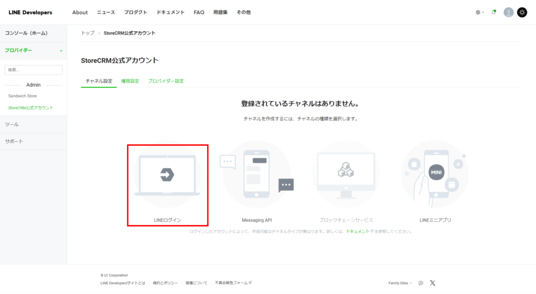The image size is (536, 294).
Task: Open the ニュース menu item
Action: (x=106, y=12)
